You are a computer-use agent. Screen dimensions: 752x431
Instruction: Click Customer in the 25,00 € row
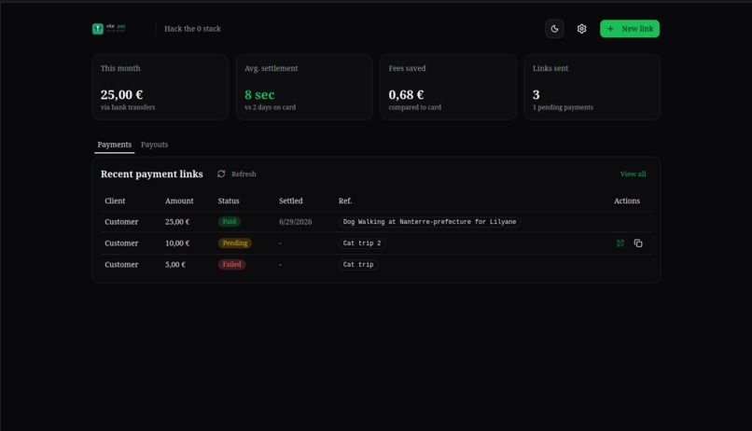(x=121, y=222)
